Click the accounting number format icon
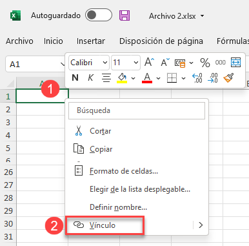 click(180, 63)
